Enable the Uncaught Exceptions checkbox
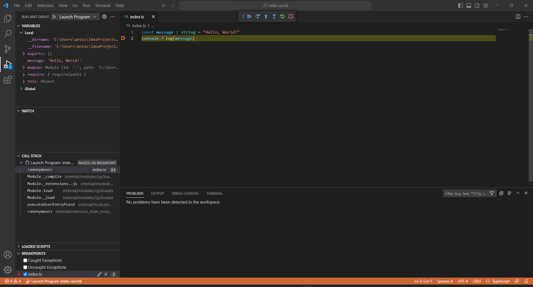 point(25,267)
